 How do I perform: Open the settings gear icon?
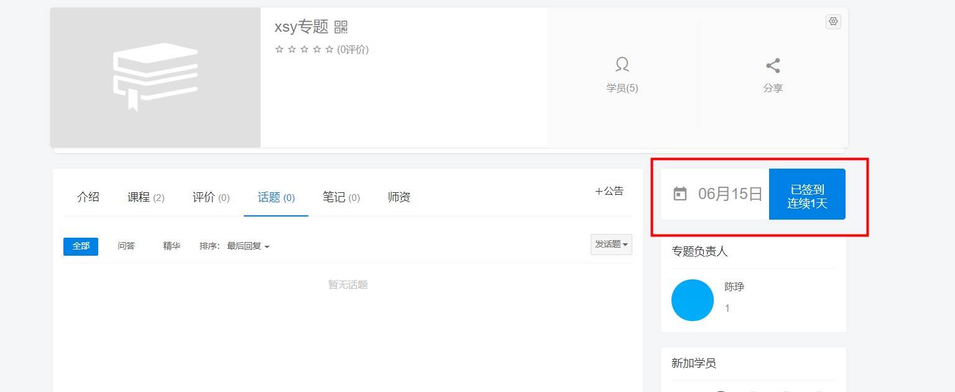tap(833, 21)
